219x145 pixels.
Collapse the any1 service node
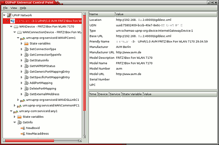pyautogui.click(x=11, y=111)
